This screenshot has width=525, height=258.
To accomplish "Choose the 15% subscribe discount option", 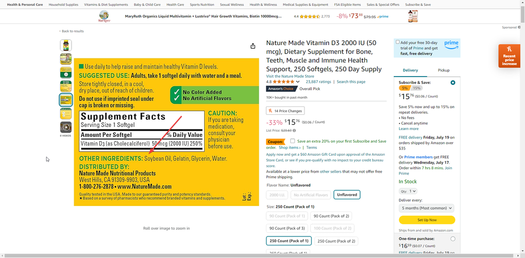I will pyautogui.click(x=416, y=88).
